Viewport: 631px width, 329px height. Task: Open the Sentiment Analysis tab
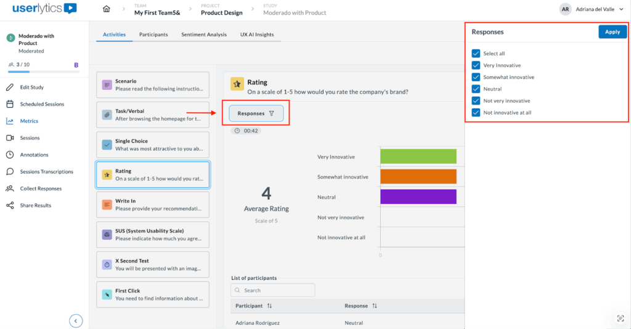click(x=204, y=35)
